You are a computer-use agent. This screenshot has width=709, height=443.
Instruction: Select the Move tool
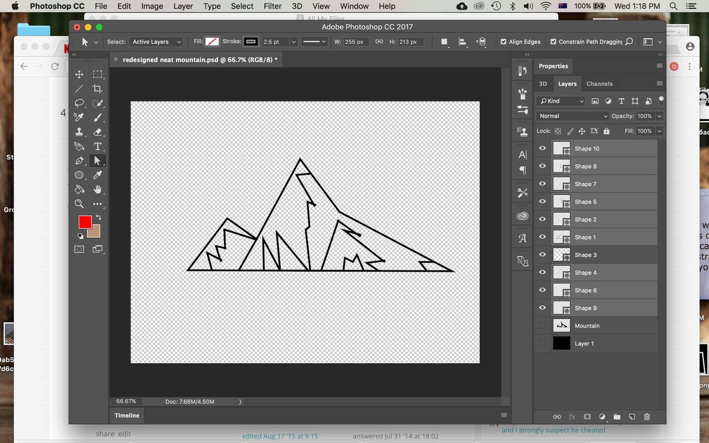click(x=79, y=74)
